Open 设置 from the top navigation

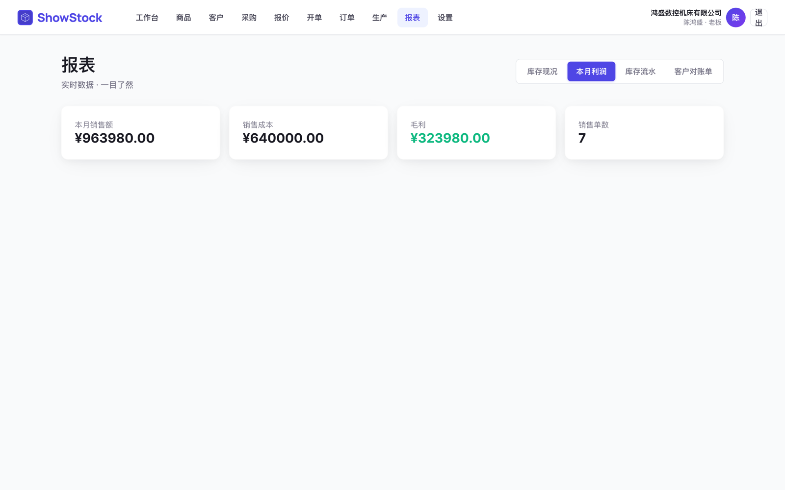click(x=445, y=18)
